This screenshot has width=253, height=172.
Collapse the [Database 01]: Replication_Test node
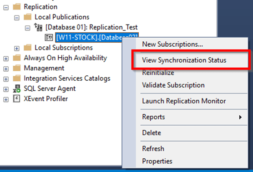click(x=27, y=28)
